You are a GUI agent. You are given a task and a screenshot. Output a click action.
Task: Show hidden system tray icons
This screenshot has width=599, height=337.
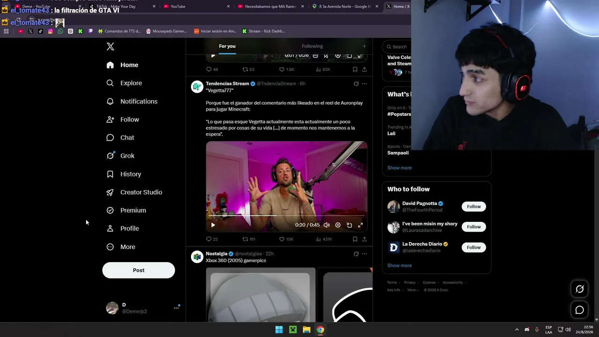point(517,330)
